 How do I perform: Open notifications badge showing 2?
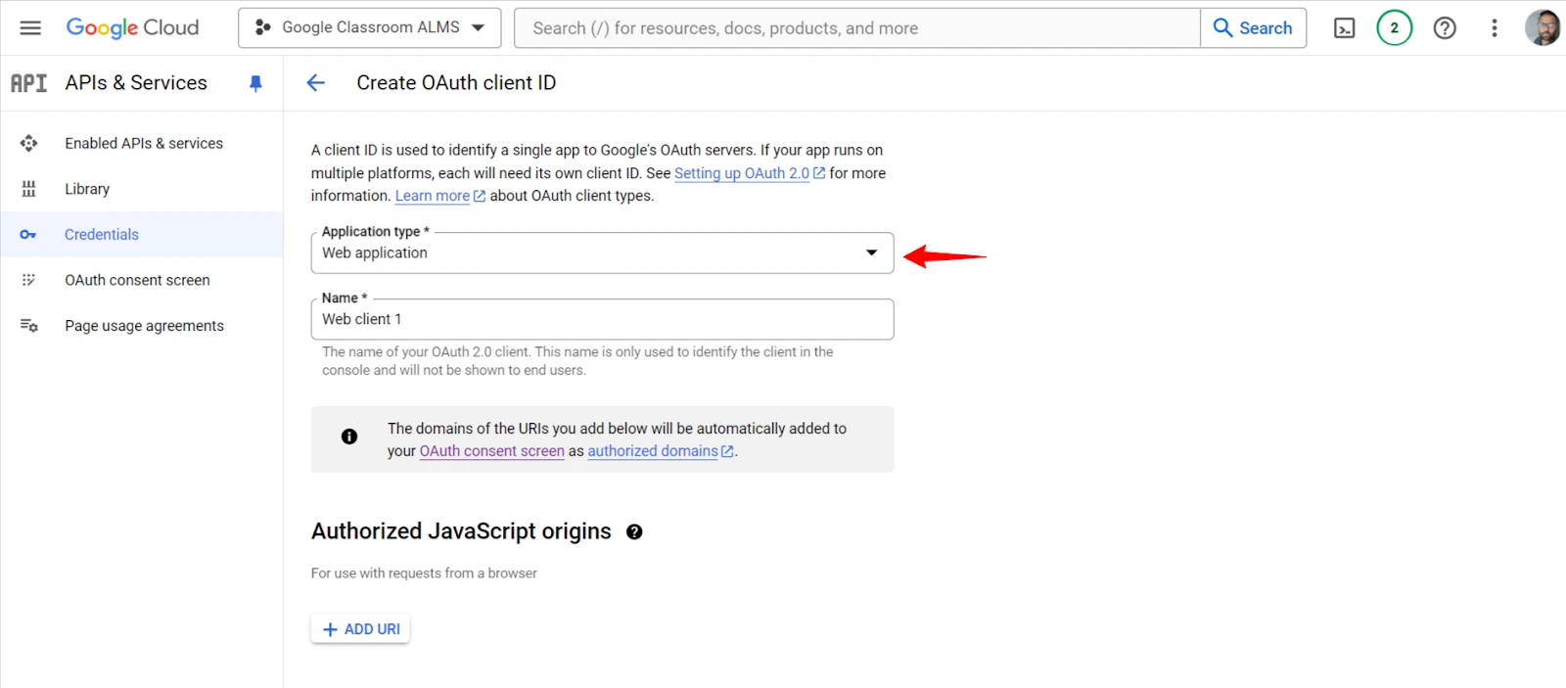tap(1395, 27)
